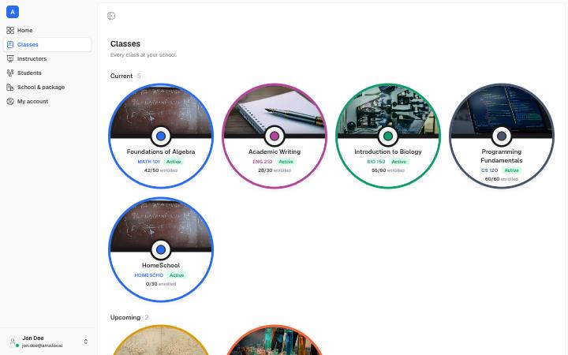Click the microscope image on Introduction to Biology
This screenshot has width=568, height=355.
point(388,109)
